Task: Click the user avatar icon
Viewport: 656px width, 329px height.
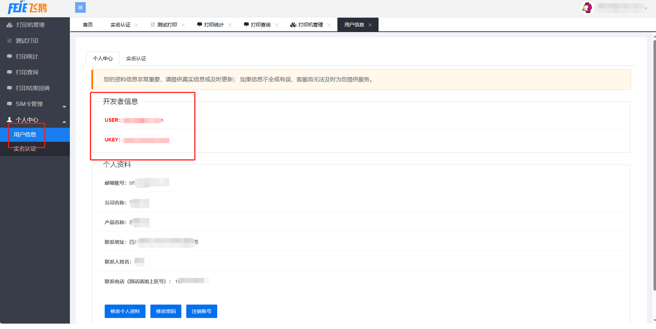Action: coord(587,7)
